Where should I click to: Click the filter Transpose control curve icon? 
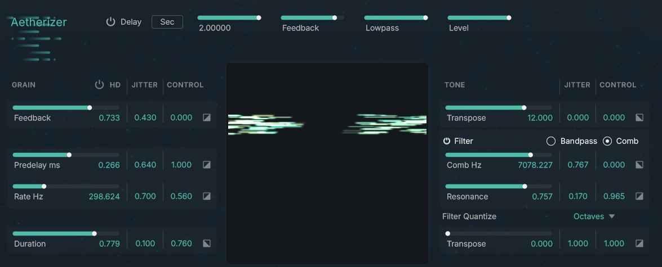pos(639,243)
